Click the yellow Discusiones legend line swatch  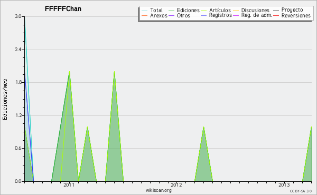(x=236, y=11)
